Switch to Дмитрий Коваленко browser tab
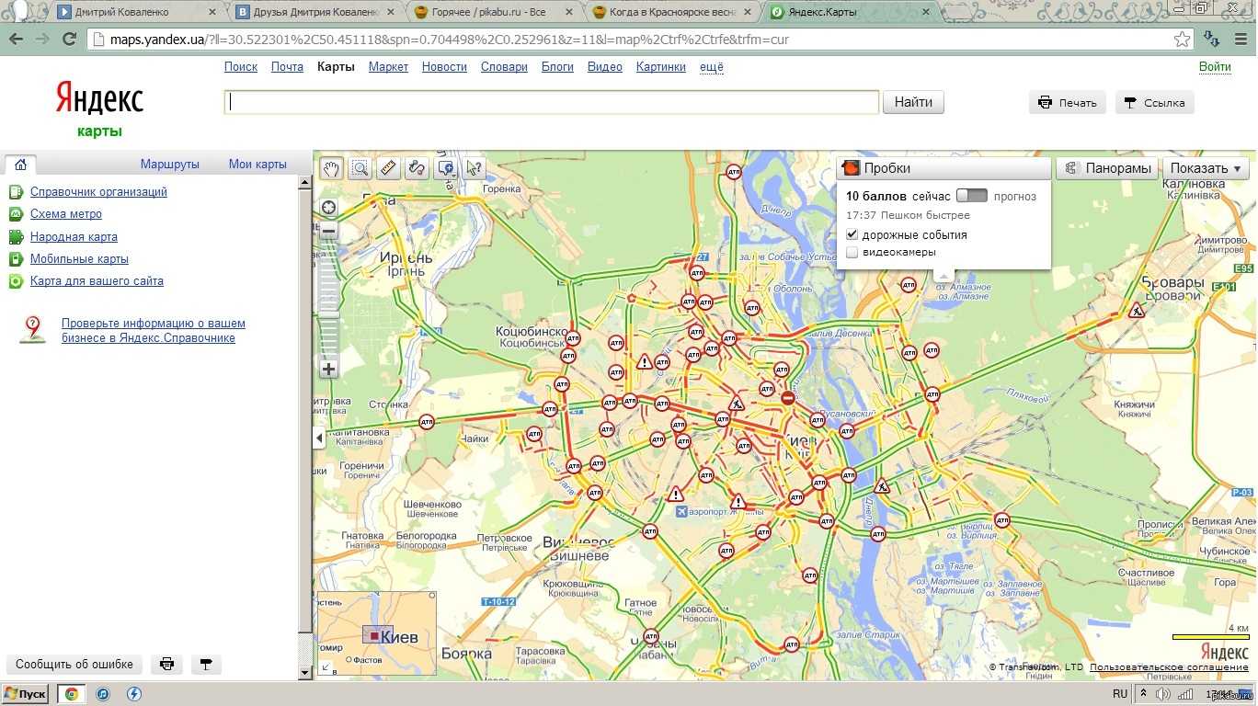This screenshot has height=706, width=1258. click(135, 12)
